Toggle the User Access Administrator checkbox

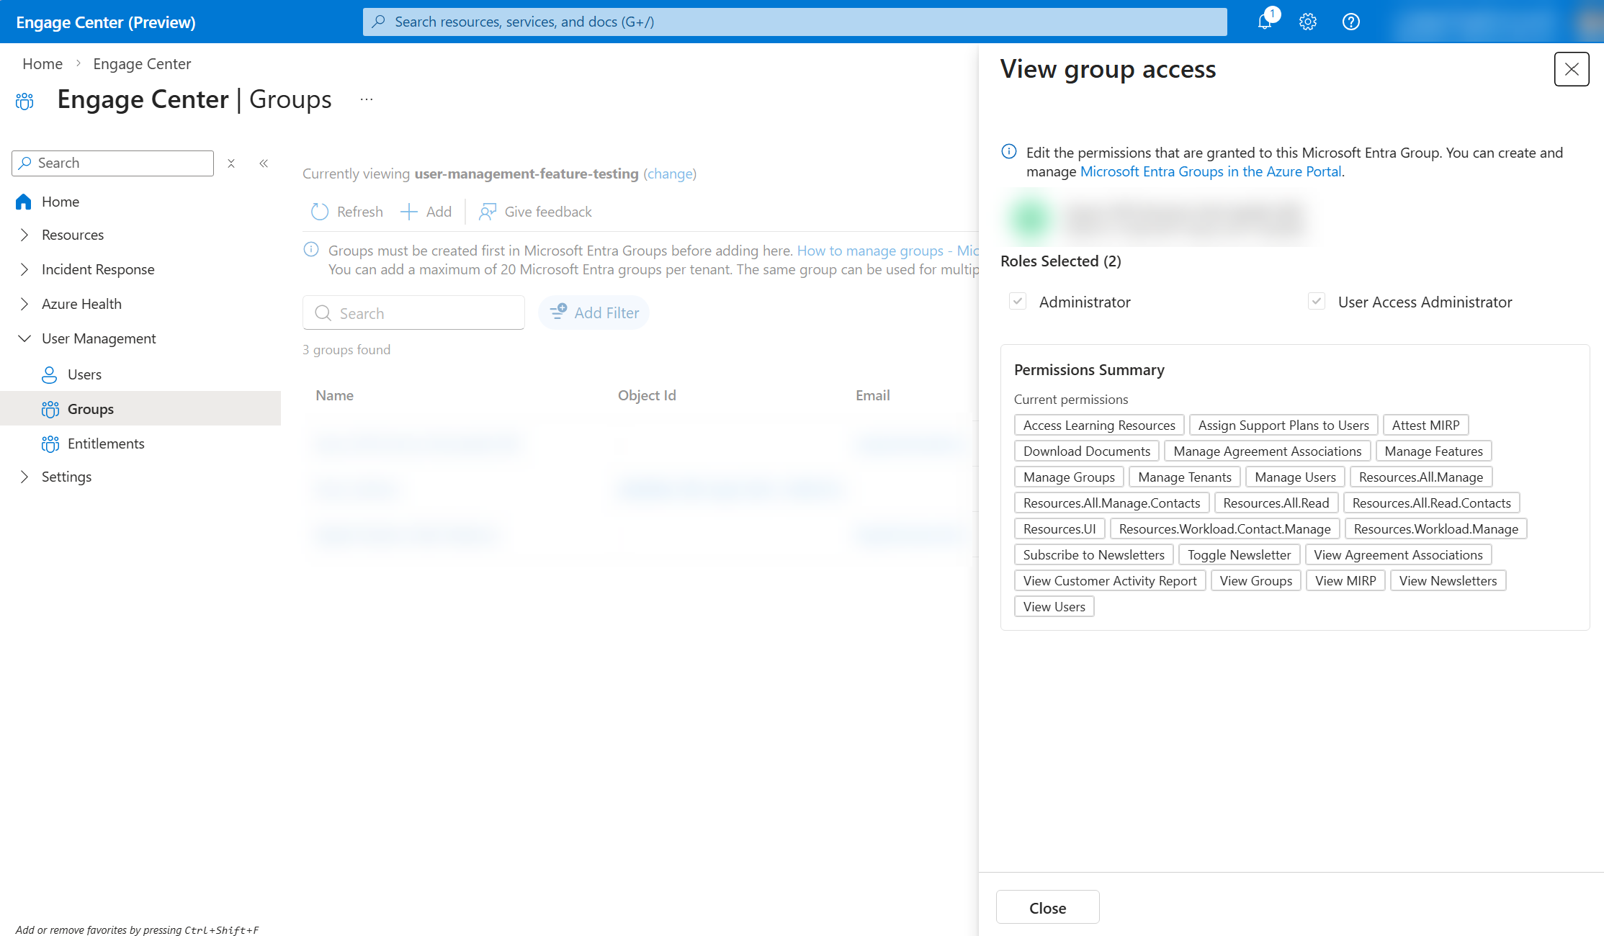point(1317,301)
